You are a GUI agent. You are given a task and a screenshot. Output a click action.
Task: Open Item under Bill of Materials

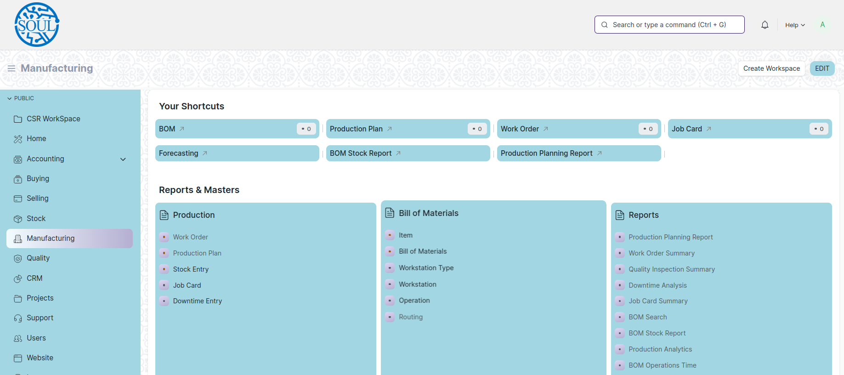(406, 235)
